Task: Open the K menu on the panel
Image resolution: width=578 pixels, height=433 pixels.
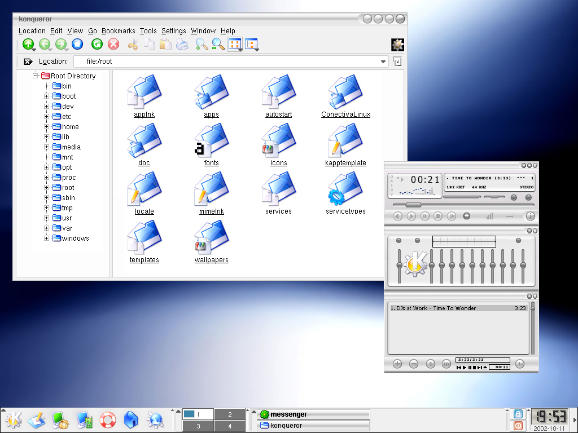Action: tap(13, 419)
